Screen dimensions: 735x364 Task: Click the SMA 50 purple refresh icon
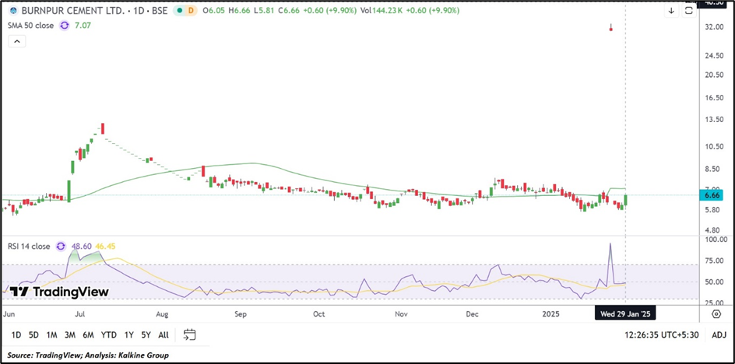64,26
